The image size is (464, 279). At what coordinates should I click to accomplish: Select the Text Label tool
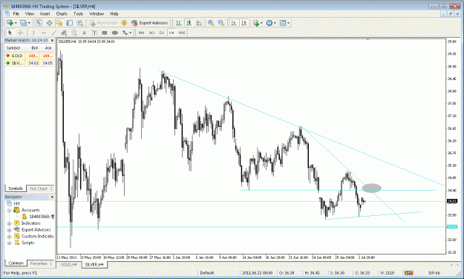[94, 33]
